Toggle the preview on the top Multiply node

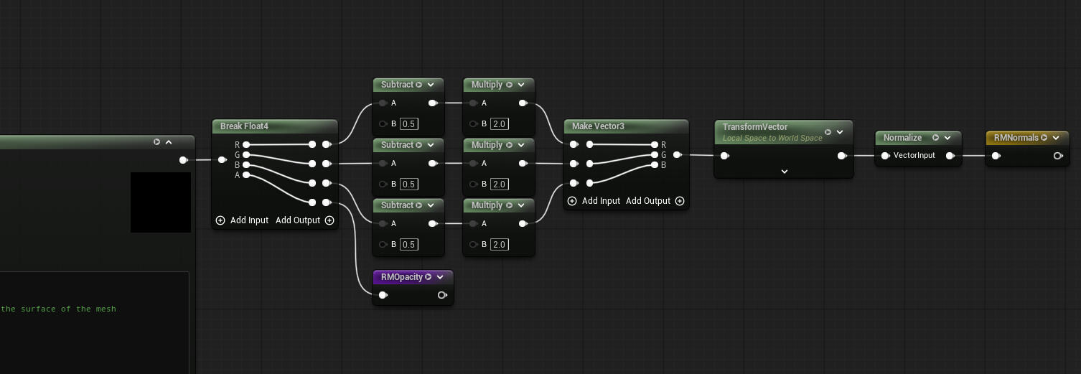point(509,85)
